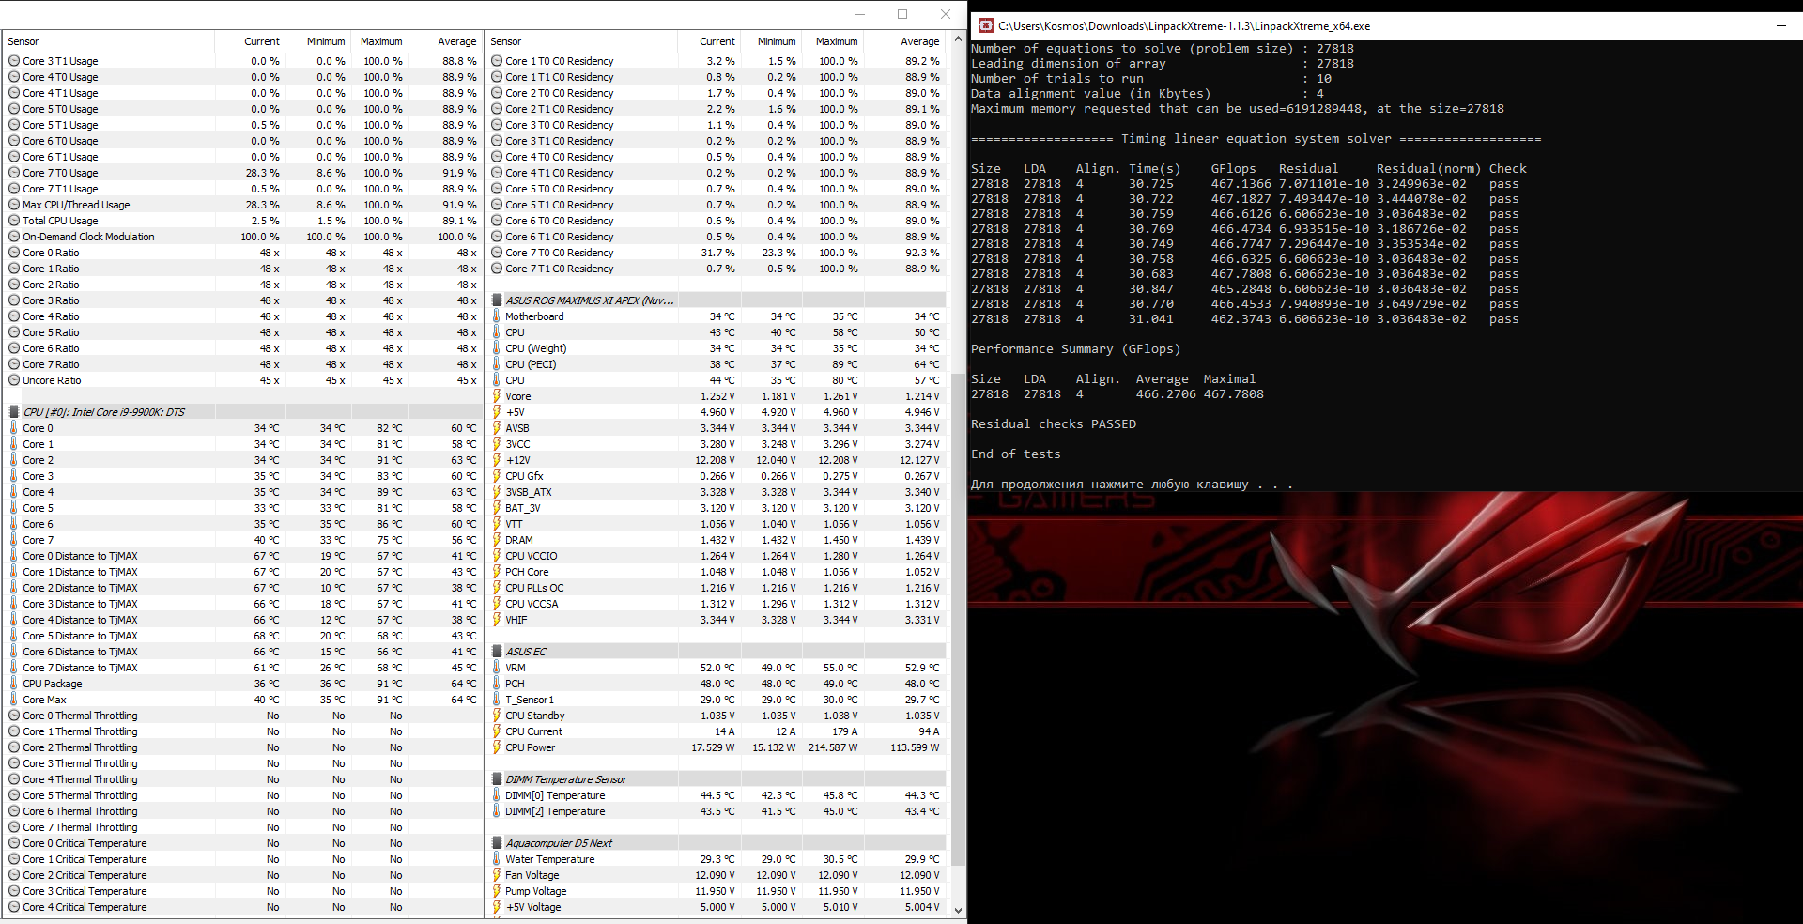Click the thermometer icon for Core 0 Distance to TjMAX
1803x924 pixels.
point(14,556)
